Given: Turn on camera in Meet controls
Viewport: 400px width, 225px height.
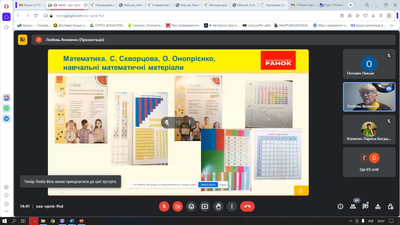Looking at the screenshot, I should [177, 206].
